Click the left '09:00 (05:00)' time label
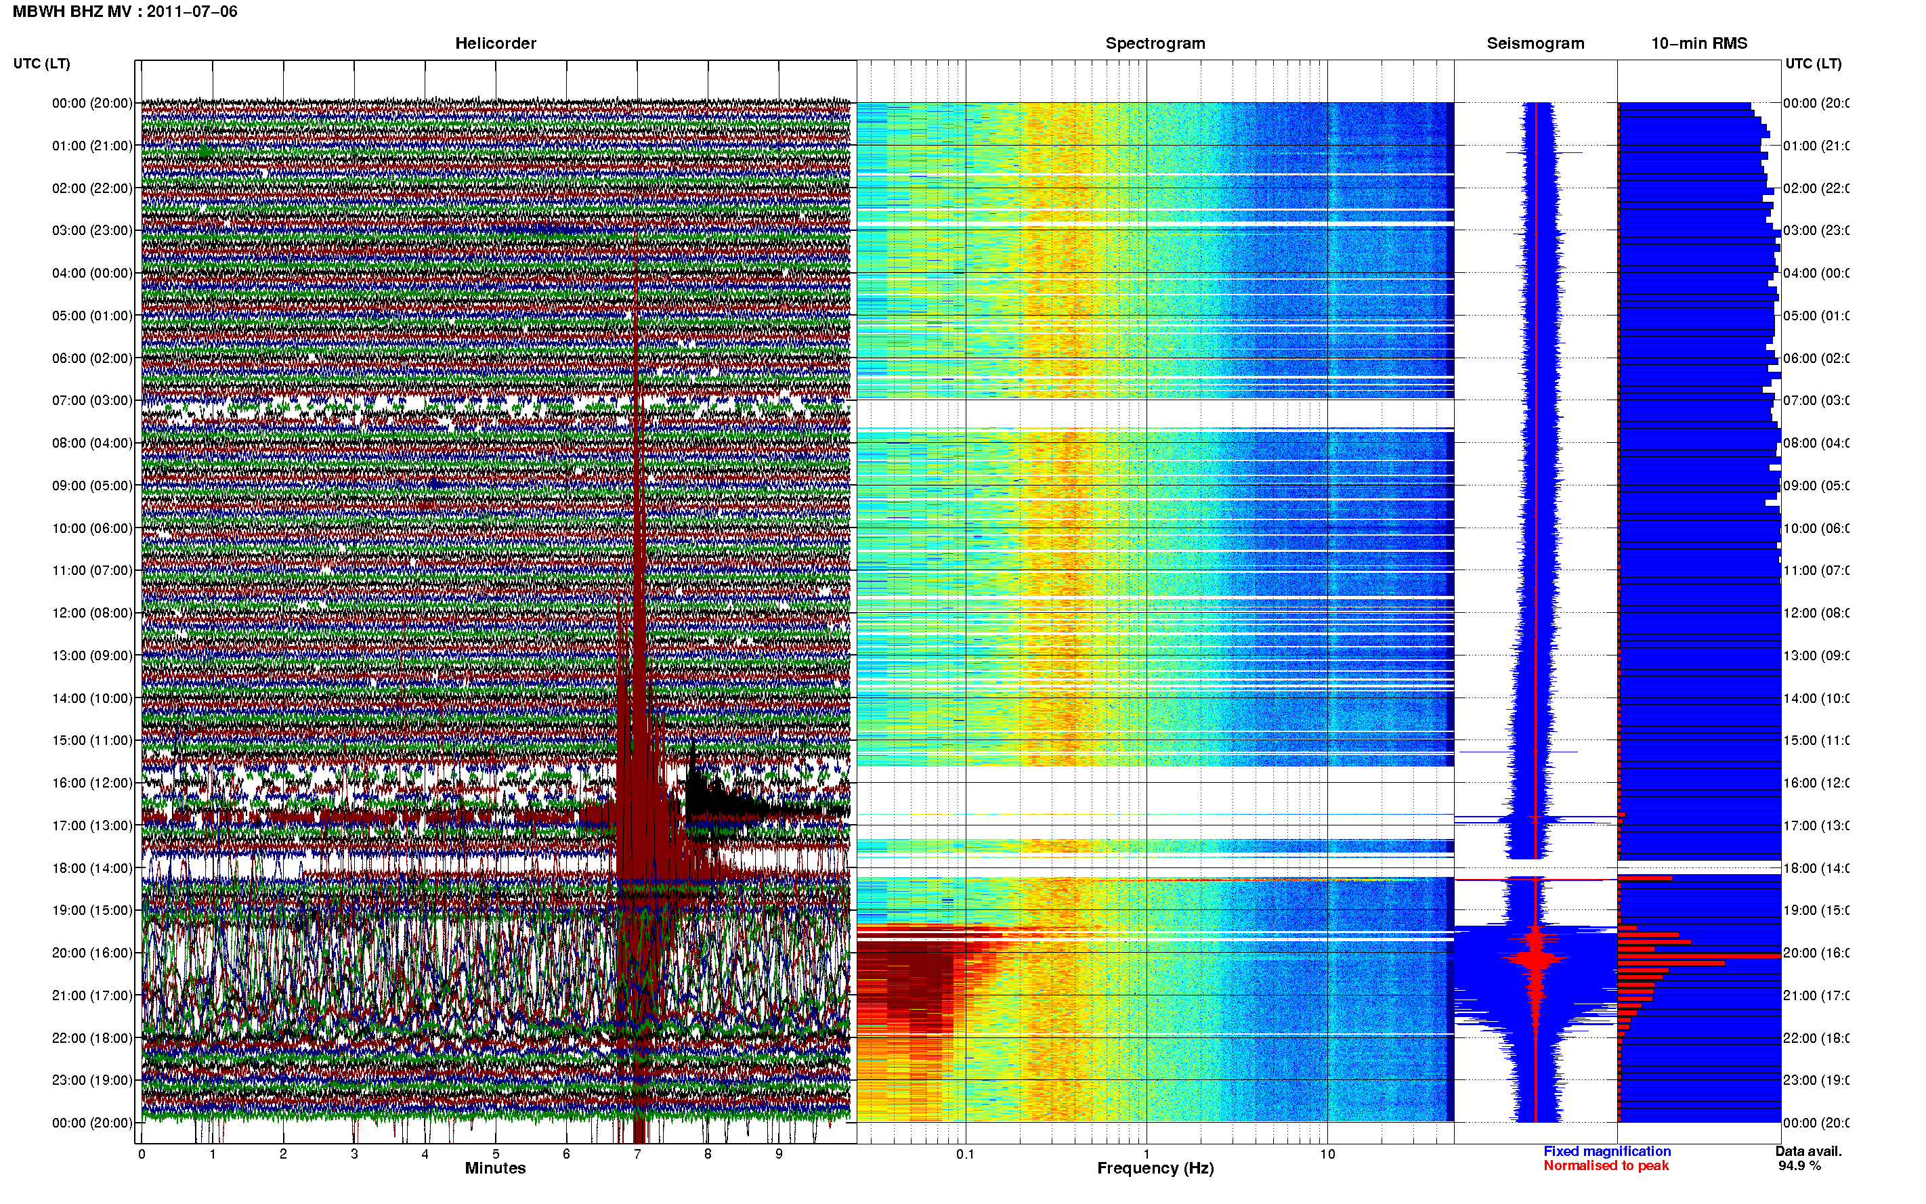Viewport: 1926px width, 1204px height. [x=92, y=486]
